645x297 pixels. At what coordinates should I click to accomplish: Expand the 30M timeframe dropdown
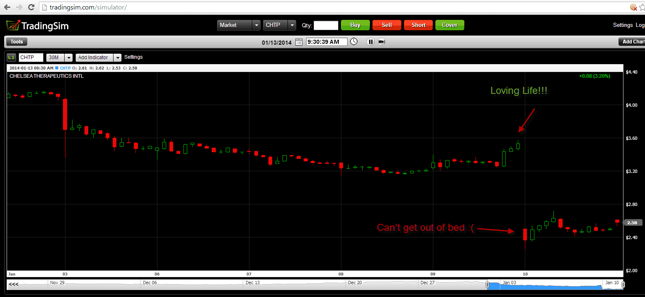tap(68, 57)
